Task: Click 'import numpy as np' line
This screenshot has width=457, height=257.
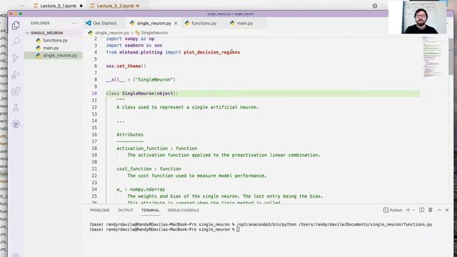Action: 130,39
